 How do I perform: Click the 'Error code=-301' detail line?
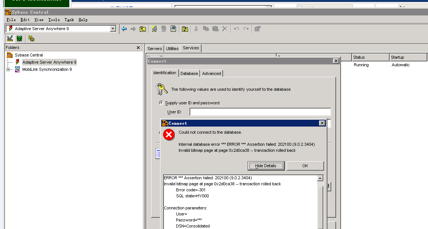(x=191, y=190)
